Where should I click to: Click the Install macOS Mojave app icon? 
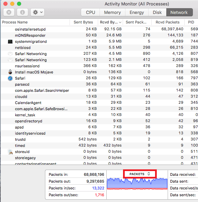tap(10, 72)
